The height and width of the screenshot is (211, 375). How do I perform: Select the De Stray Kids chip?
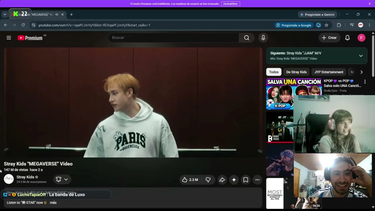[x=296, y=72]
